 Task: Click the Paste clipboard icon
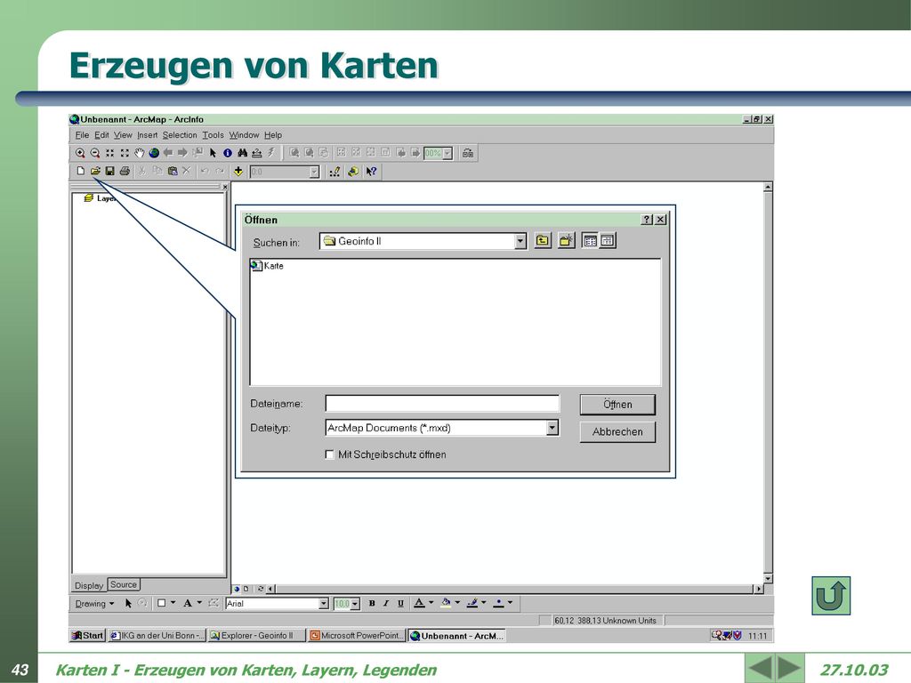(x=172, y=171)
